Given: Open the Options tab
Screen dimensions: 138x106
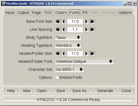Looking at the screenshot, I should point(125,13).
